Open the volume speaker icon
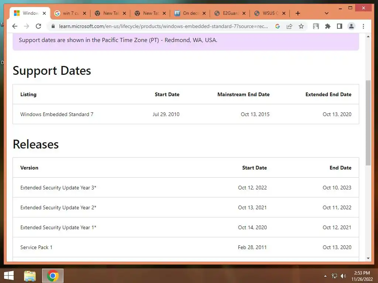Image resolution: width=378 pixels, height=283 pixels. [343, 276]
